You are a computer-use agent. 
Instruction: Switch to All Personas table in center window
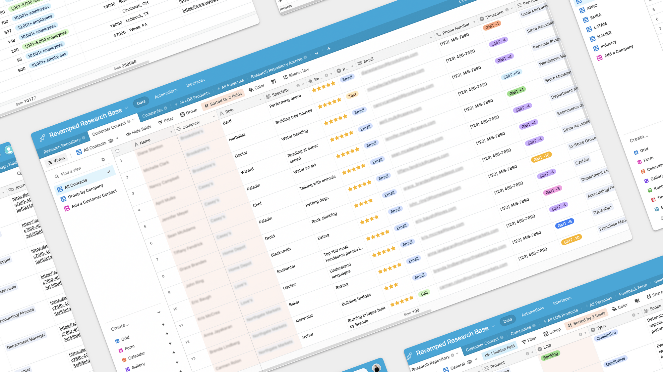coord(230,85)
